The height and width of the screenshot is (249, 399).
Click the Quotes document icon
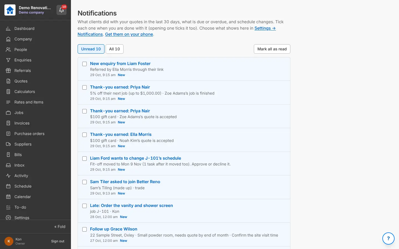8,81
